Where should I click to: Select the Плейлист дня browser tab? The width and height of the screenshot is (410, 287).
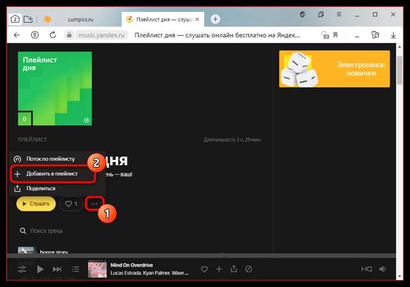click(x=164, y=19)
